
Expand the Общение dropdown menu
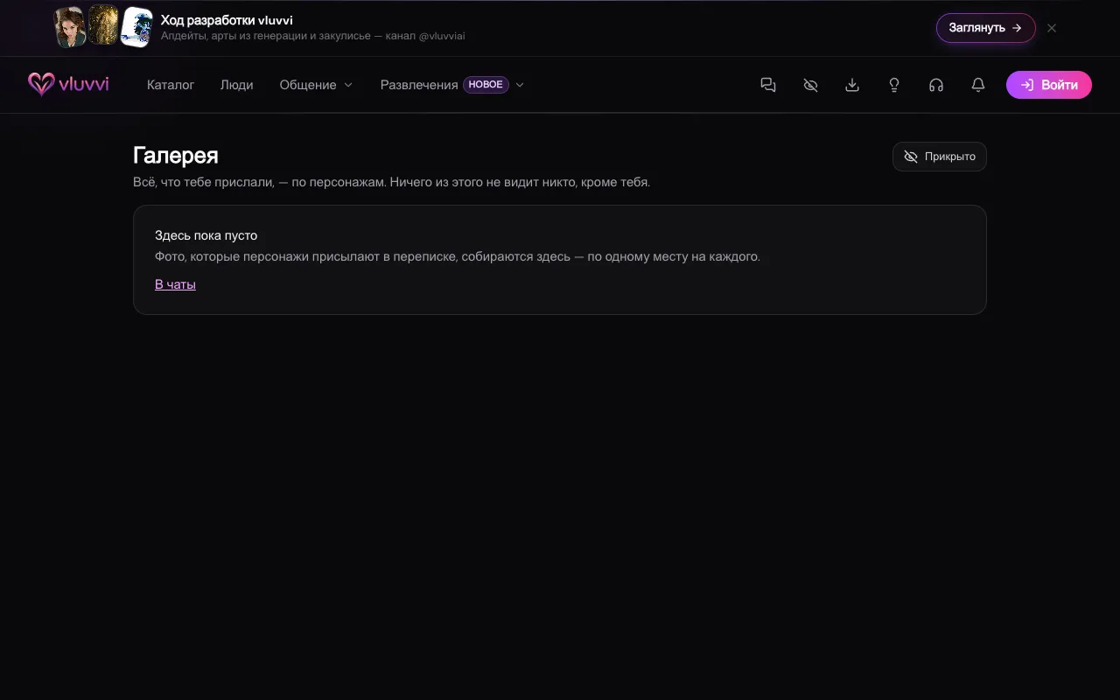[316, 85]
